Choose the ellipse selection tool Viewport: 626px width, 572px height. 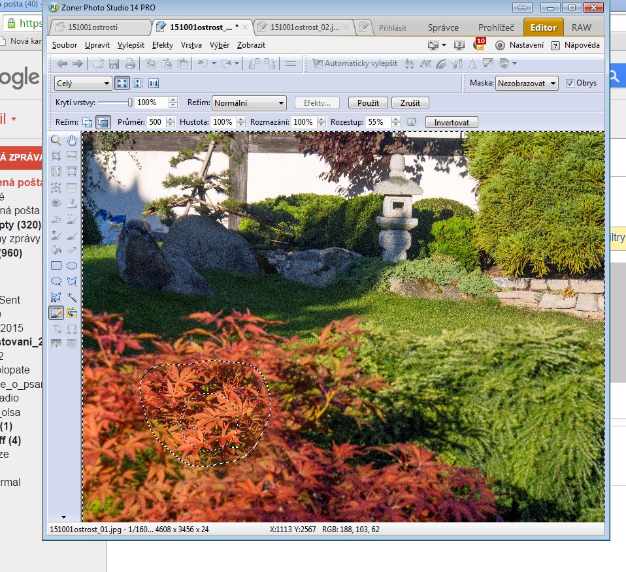coord(72,266)
